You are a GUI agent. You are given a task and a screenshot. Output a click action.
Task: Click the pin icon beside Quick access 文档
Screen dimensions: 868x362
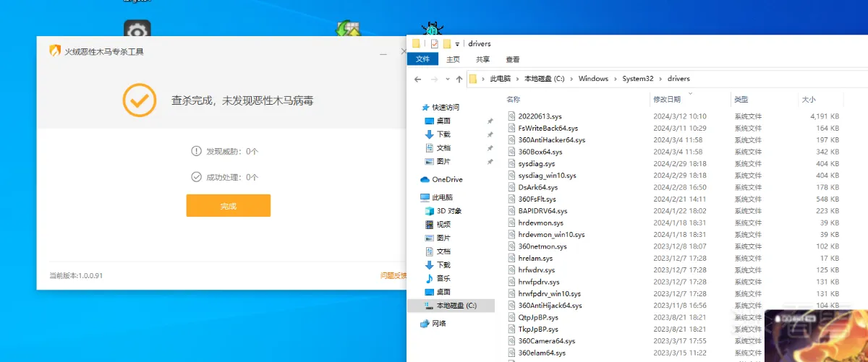pyautogui.click(x=490, y=148)
